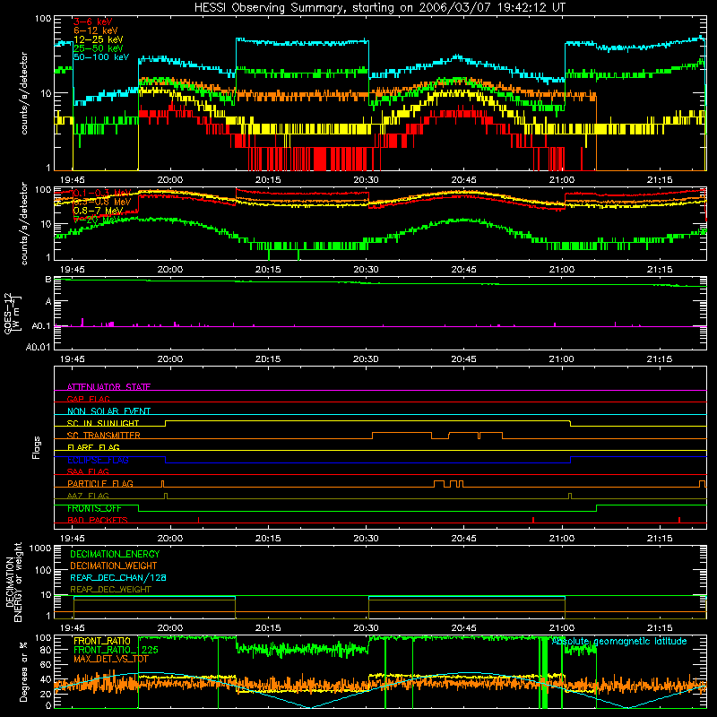Click the green 25-50 keV legend label
The height and width of the screenshot is (717, 717).
click(x=99, y=48)
